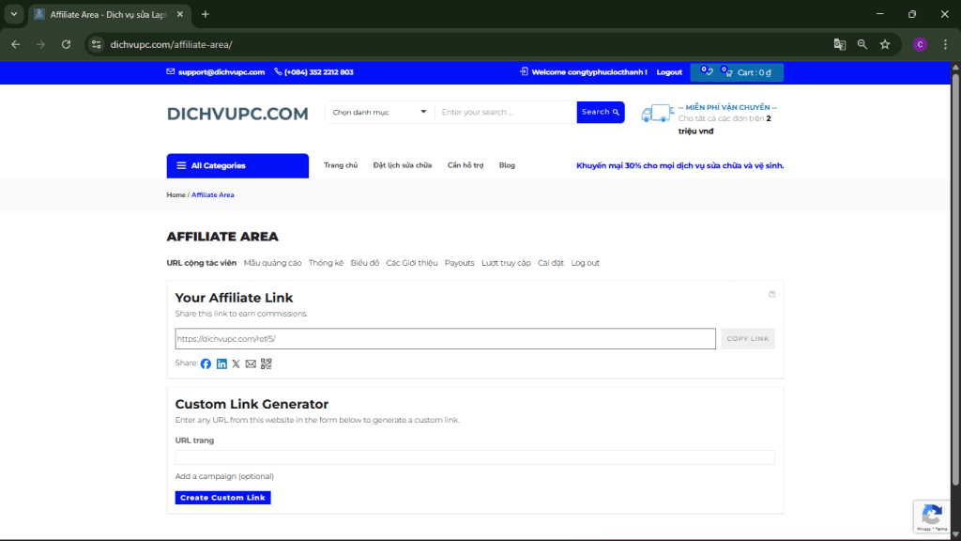Expand the 'Chọn danh mục' category dropdown
Image resolution: width=961 pixels, height=541 pixels.
tap(380, 113)
